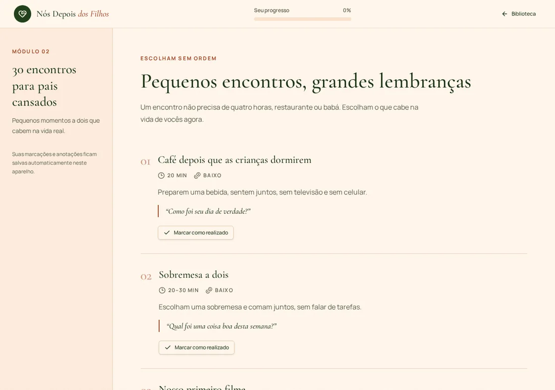The image size is (555, 390).
Task: Click the quote "Como foi seu dia de verdade?"
Action: (x=208, y=211)
